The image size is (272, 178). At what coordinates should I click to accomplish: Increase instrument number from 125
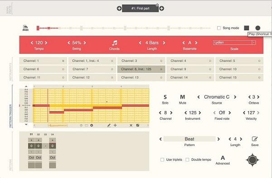pos(200,113)
